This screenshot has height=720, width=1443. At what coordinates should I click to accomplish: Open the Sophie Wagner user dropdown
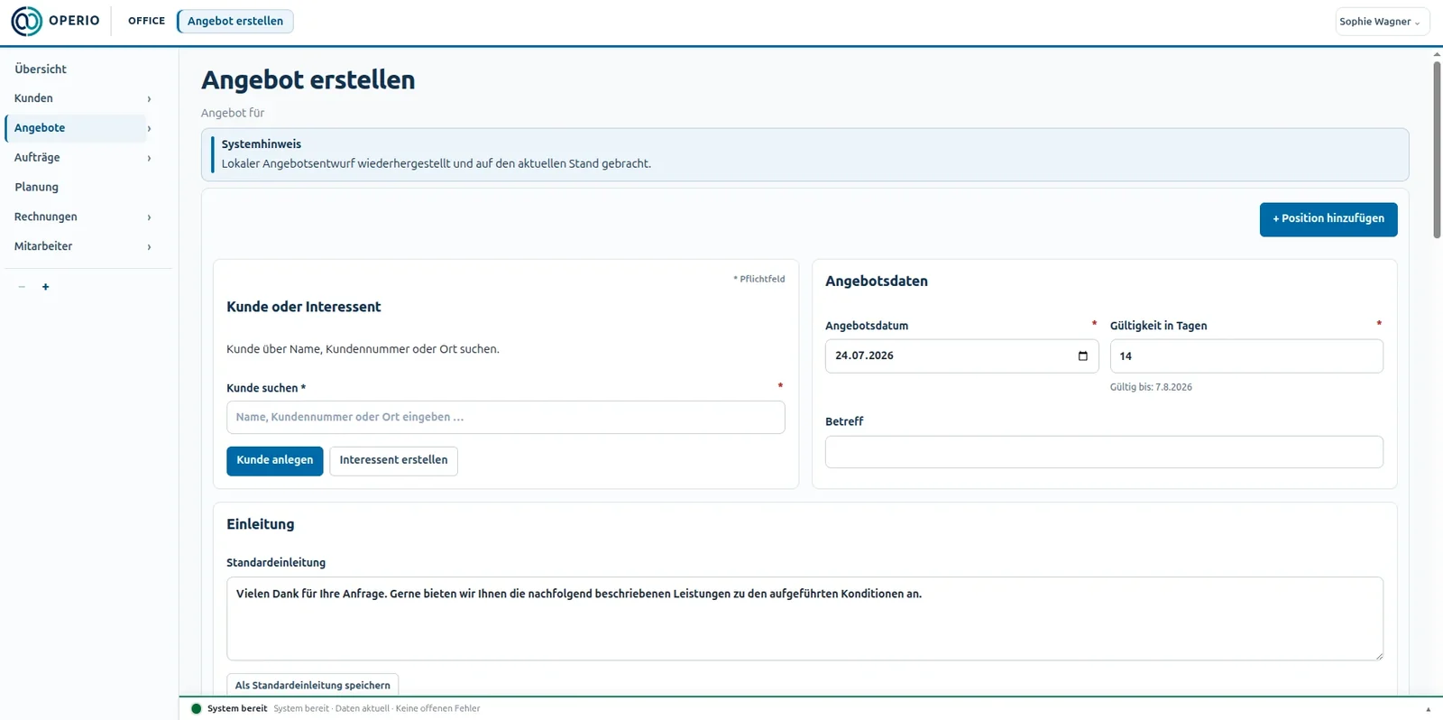1382,22
